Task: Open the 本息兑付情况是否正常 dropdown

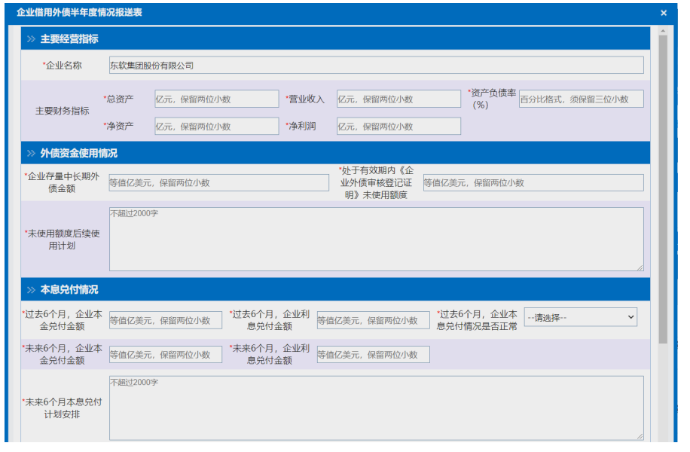Action: click(581, 318)
